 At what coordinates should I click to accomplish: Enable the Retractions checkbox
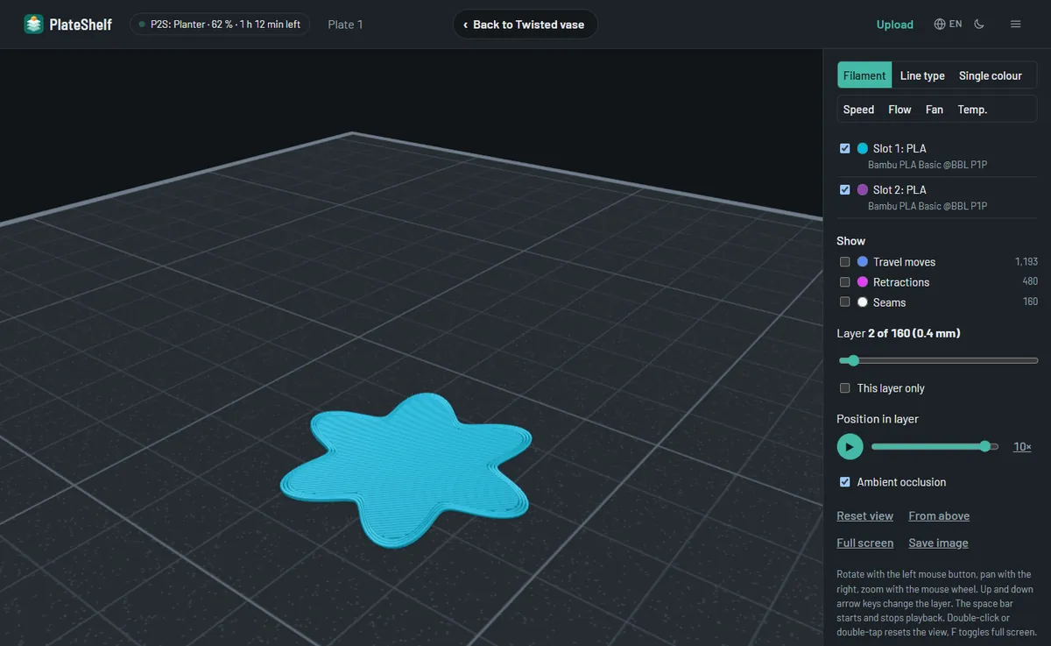pos(845,282)
